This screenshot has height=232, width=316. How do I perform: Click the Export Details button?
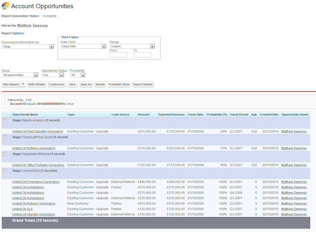point(143,84)
